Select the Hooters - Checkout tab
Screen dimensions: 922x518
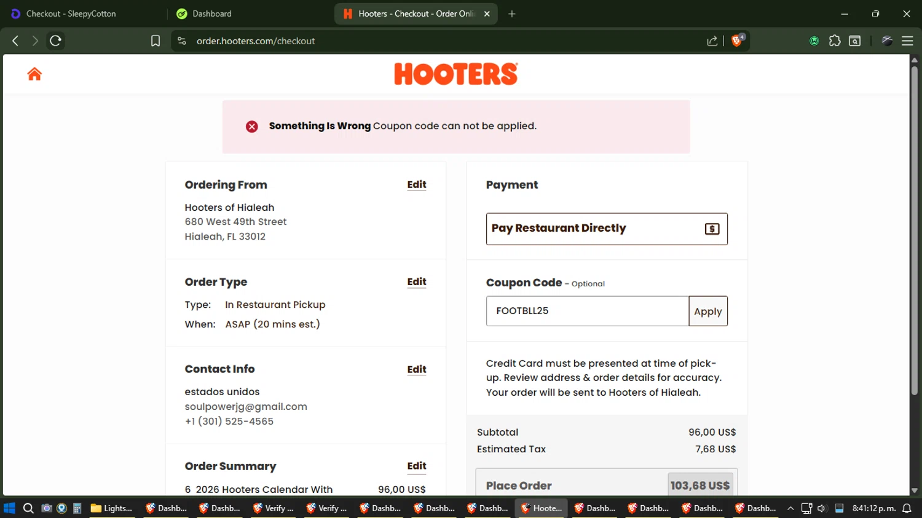[416, 14]
